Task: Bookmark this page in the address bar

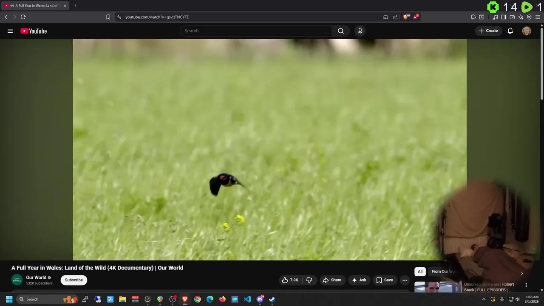Action: [108, 17]
